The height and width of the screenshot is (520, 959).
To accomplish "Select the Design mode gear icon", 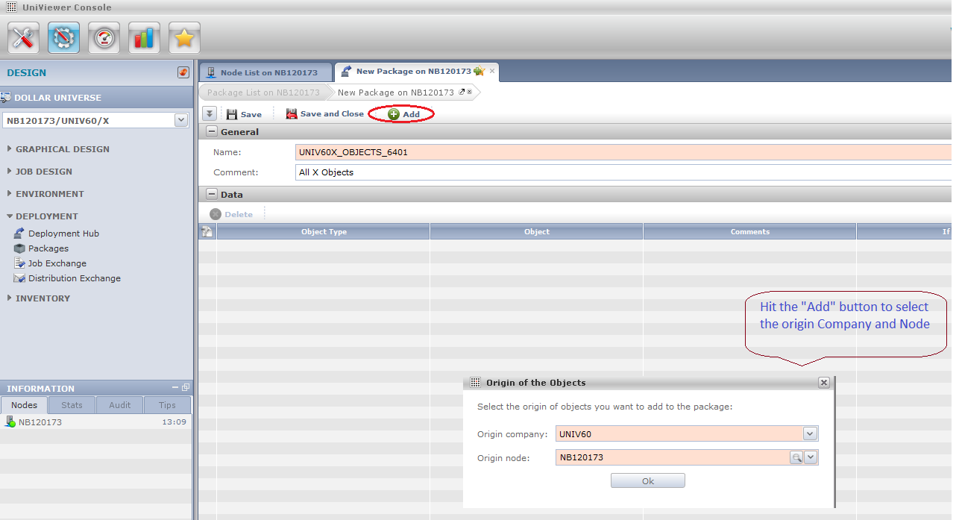I will click(x=64, y=37).
